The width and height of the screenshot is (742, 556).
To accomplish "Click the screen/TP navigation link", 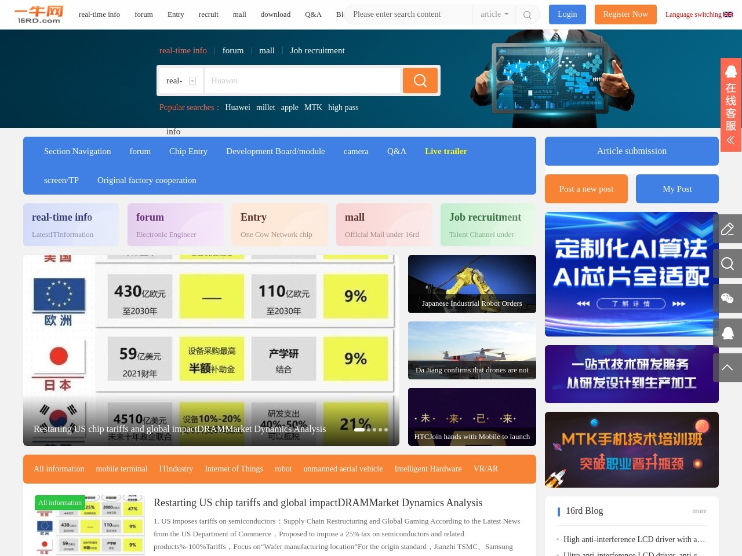I will click(x=61, y=180).
